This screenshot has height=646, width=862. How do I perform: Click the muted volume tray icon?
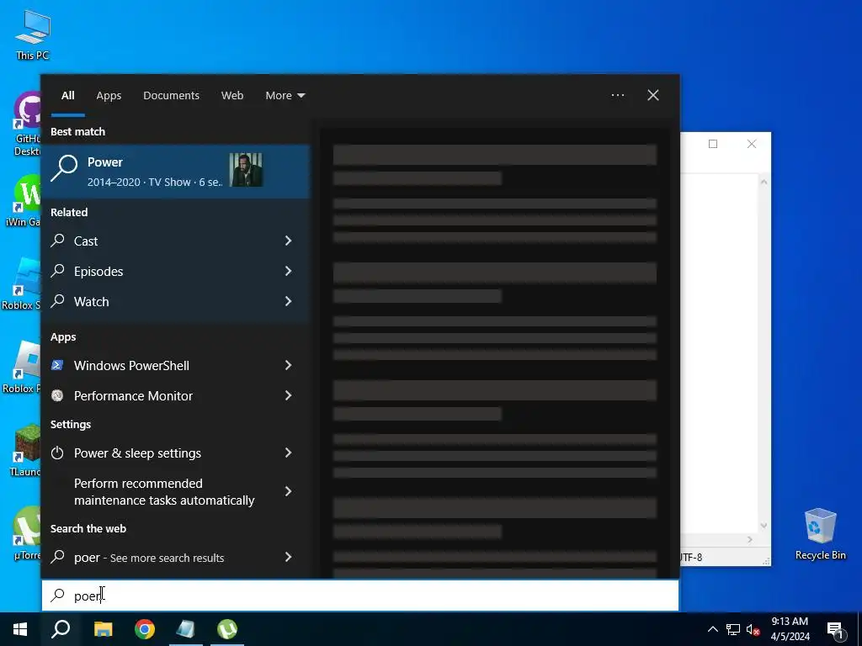[x=753, y=629]
